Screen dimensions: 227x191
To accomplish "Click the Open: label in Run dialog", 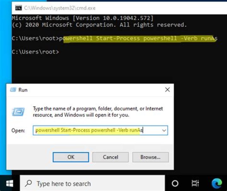I will tap(18, 130).
